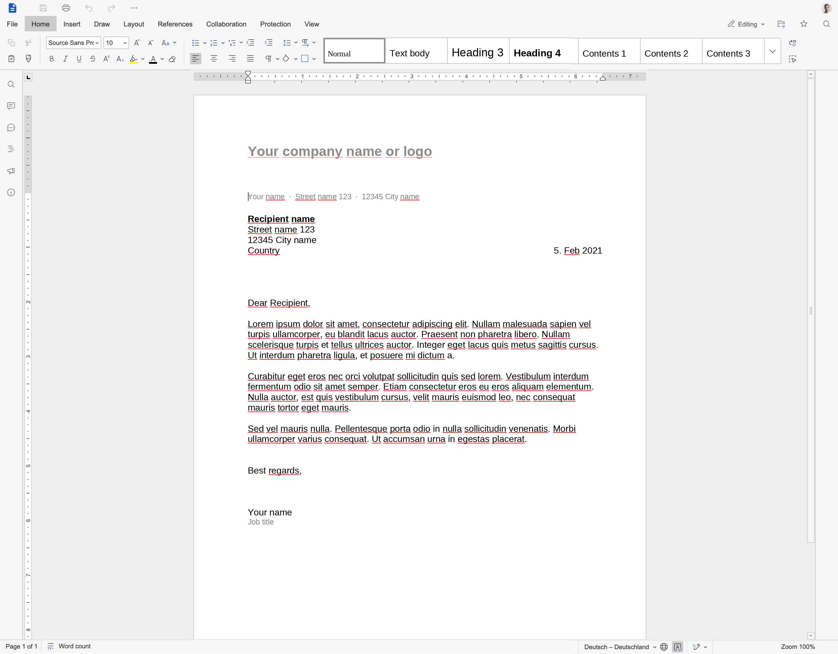This screenshot has height=654, width=838.
Task: Click the Strikethrough icon
Action: point(92,59)
